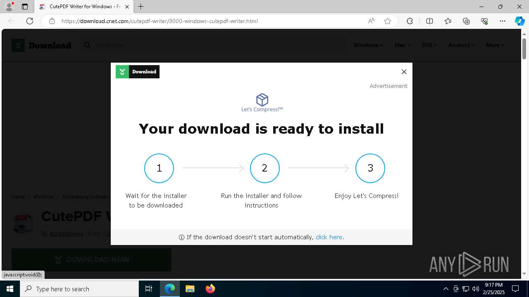The image size is (529, 297).
Task: Open the volume control
Action: pos(476,289)
